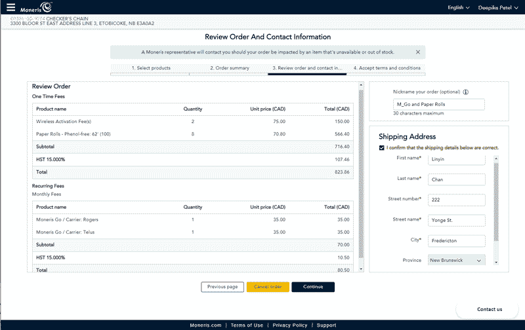Click the Continue button
The image size is (525, 330).
pyautogui.click(x=313, y=287)
